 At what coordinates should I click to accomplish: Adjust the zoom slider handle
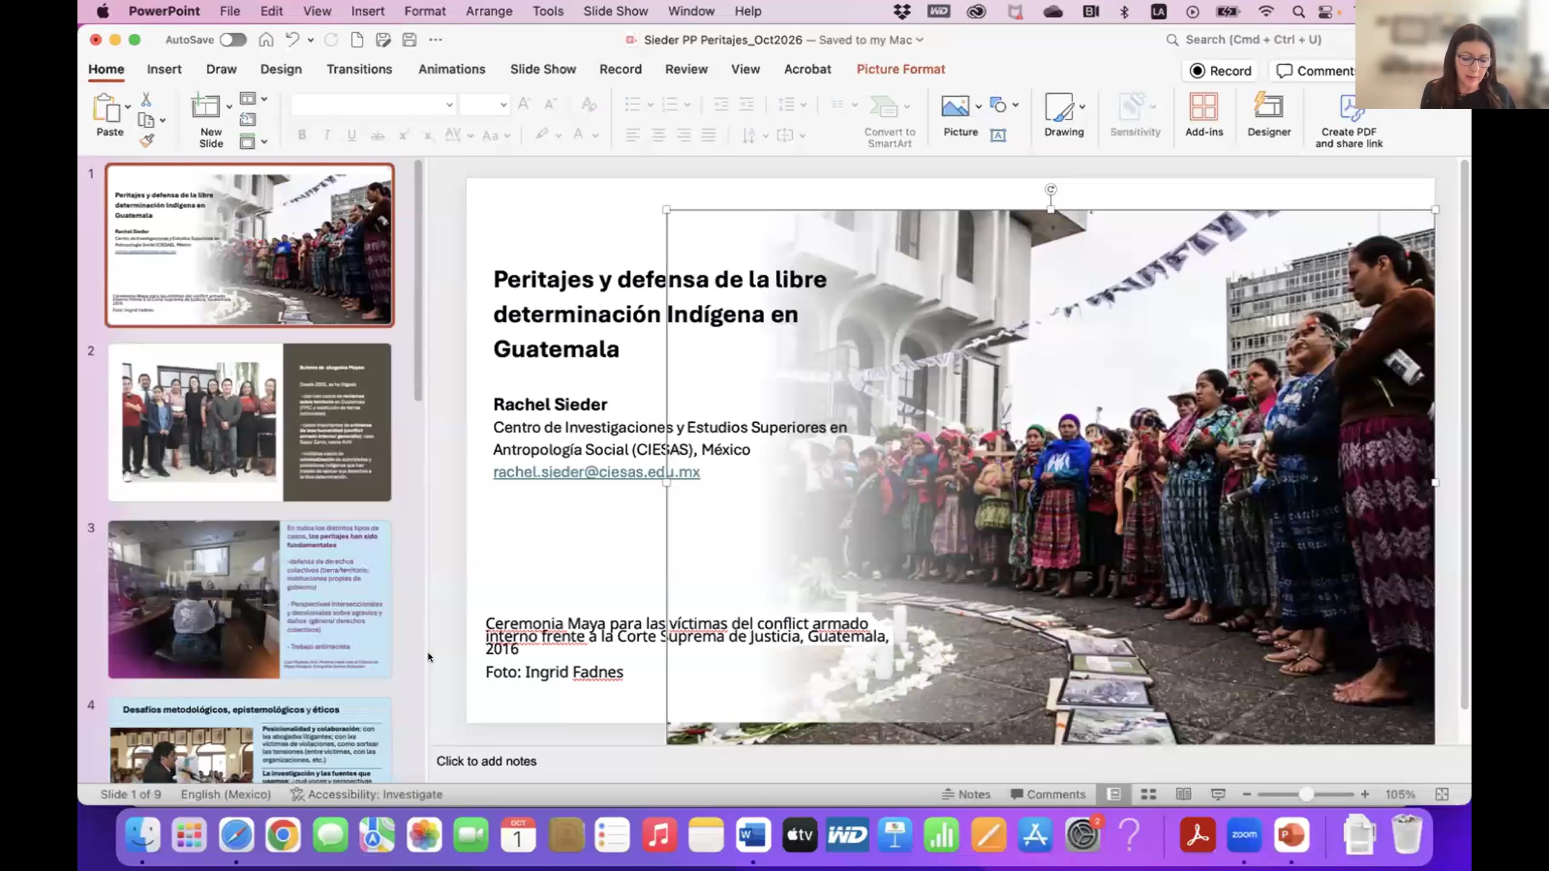pyautogui.click(x=1306, y=794)
